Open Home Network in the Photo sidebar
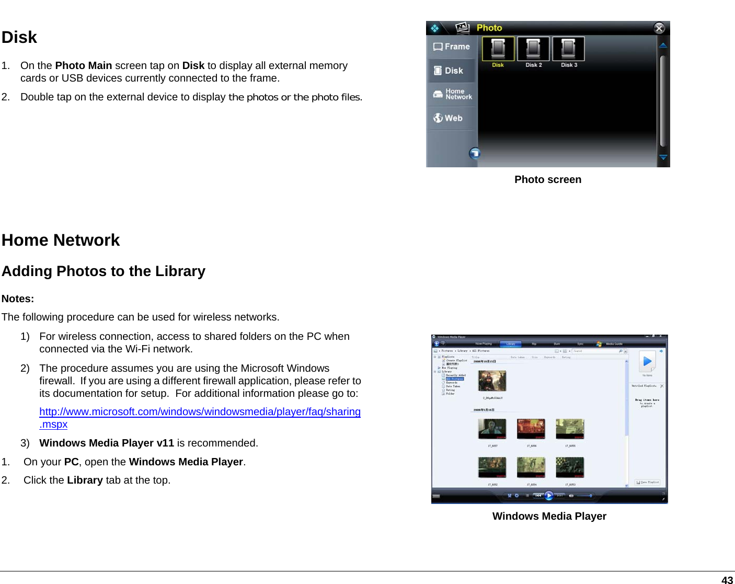This screenshot has width=735, height=584. pos(452,94)
